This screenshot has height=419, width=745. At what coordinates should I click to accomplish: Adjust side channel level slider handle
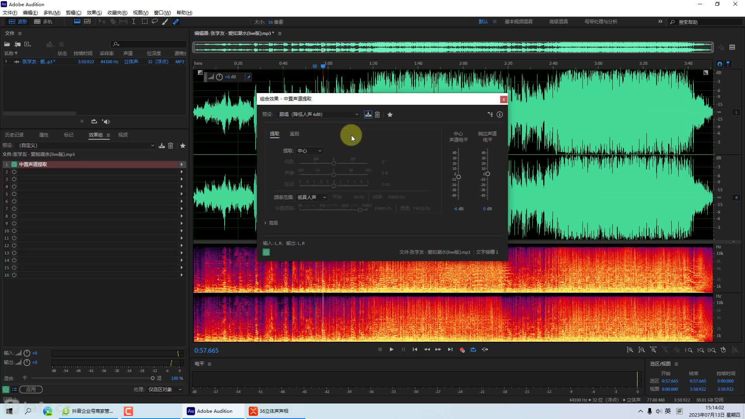pos(487,174)
